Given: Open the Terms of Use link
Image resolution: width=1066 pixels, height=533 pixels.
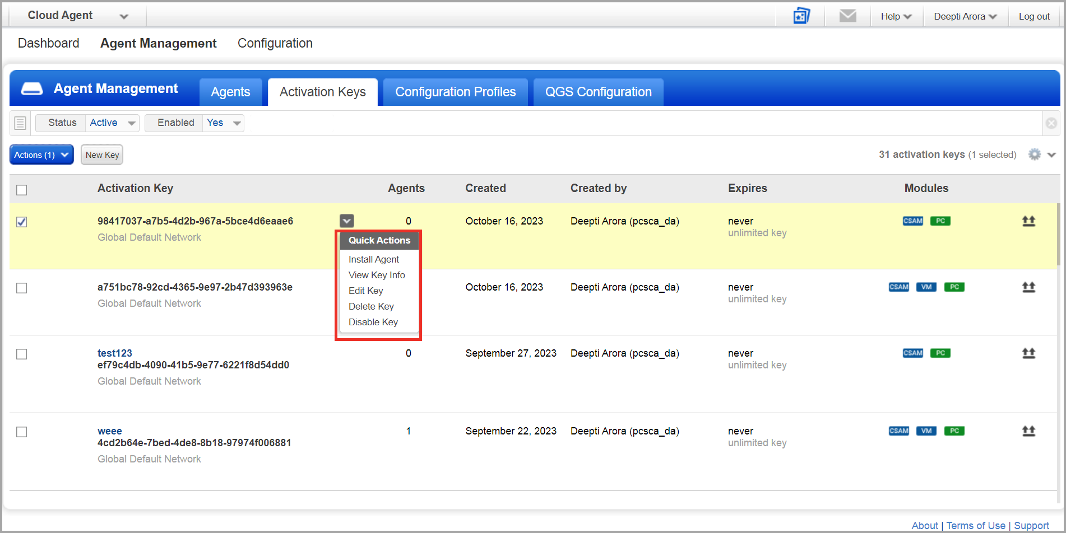Looking at the screenshot, I should click(976, 525).
